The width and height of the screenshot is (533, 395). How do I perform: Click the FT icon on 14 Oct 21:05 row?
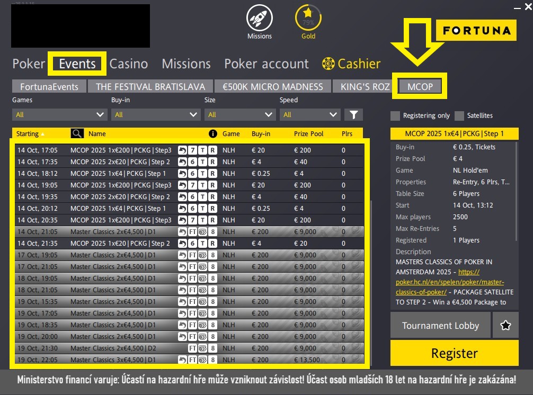(x=192, y=231)
